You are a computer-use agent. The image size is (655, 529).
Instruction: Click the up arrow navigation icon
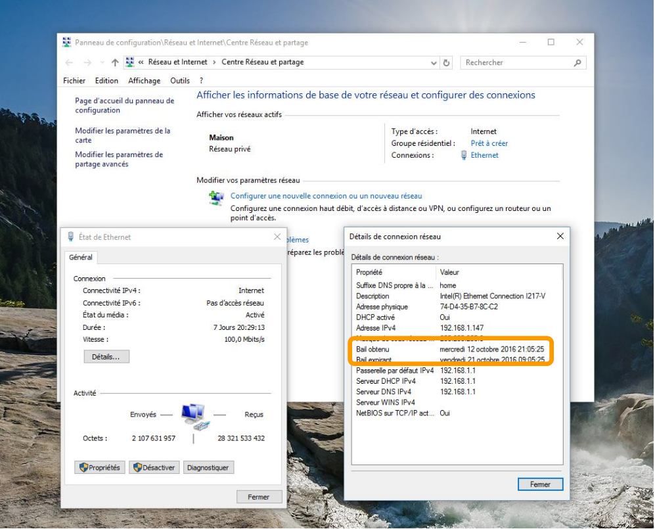(x=116, y=62)
